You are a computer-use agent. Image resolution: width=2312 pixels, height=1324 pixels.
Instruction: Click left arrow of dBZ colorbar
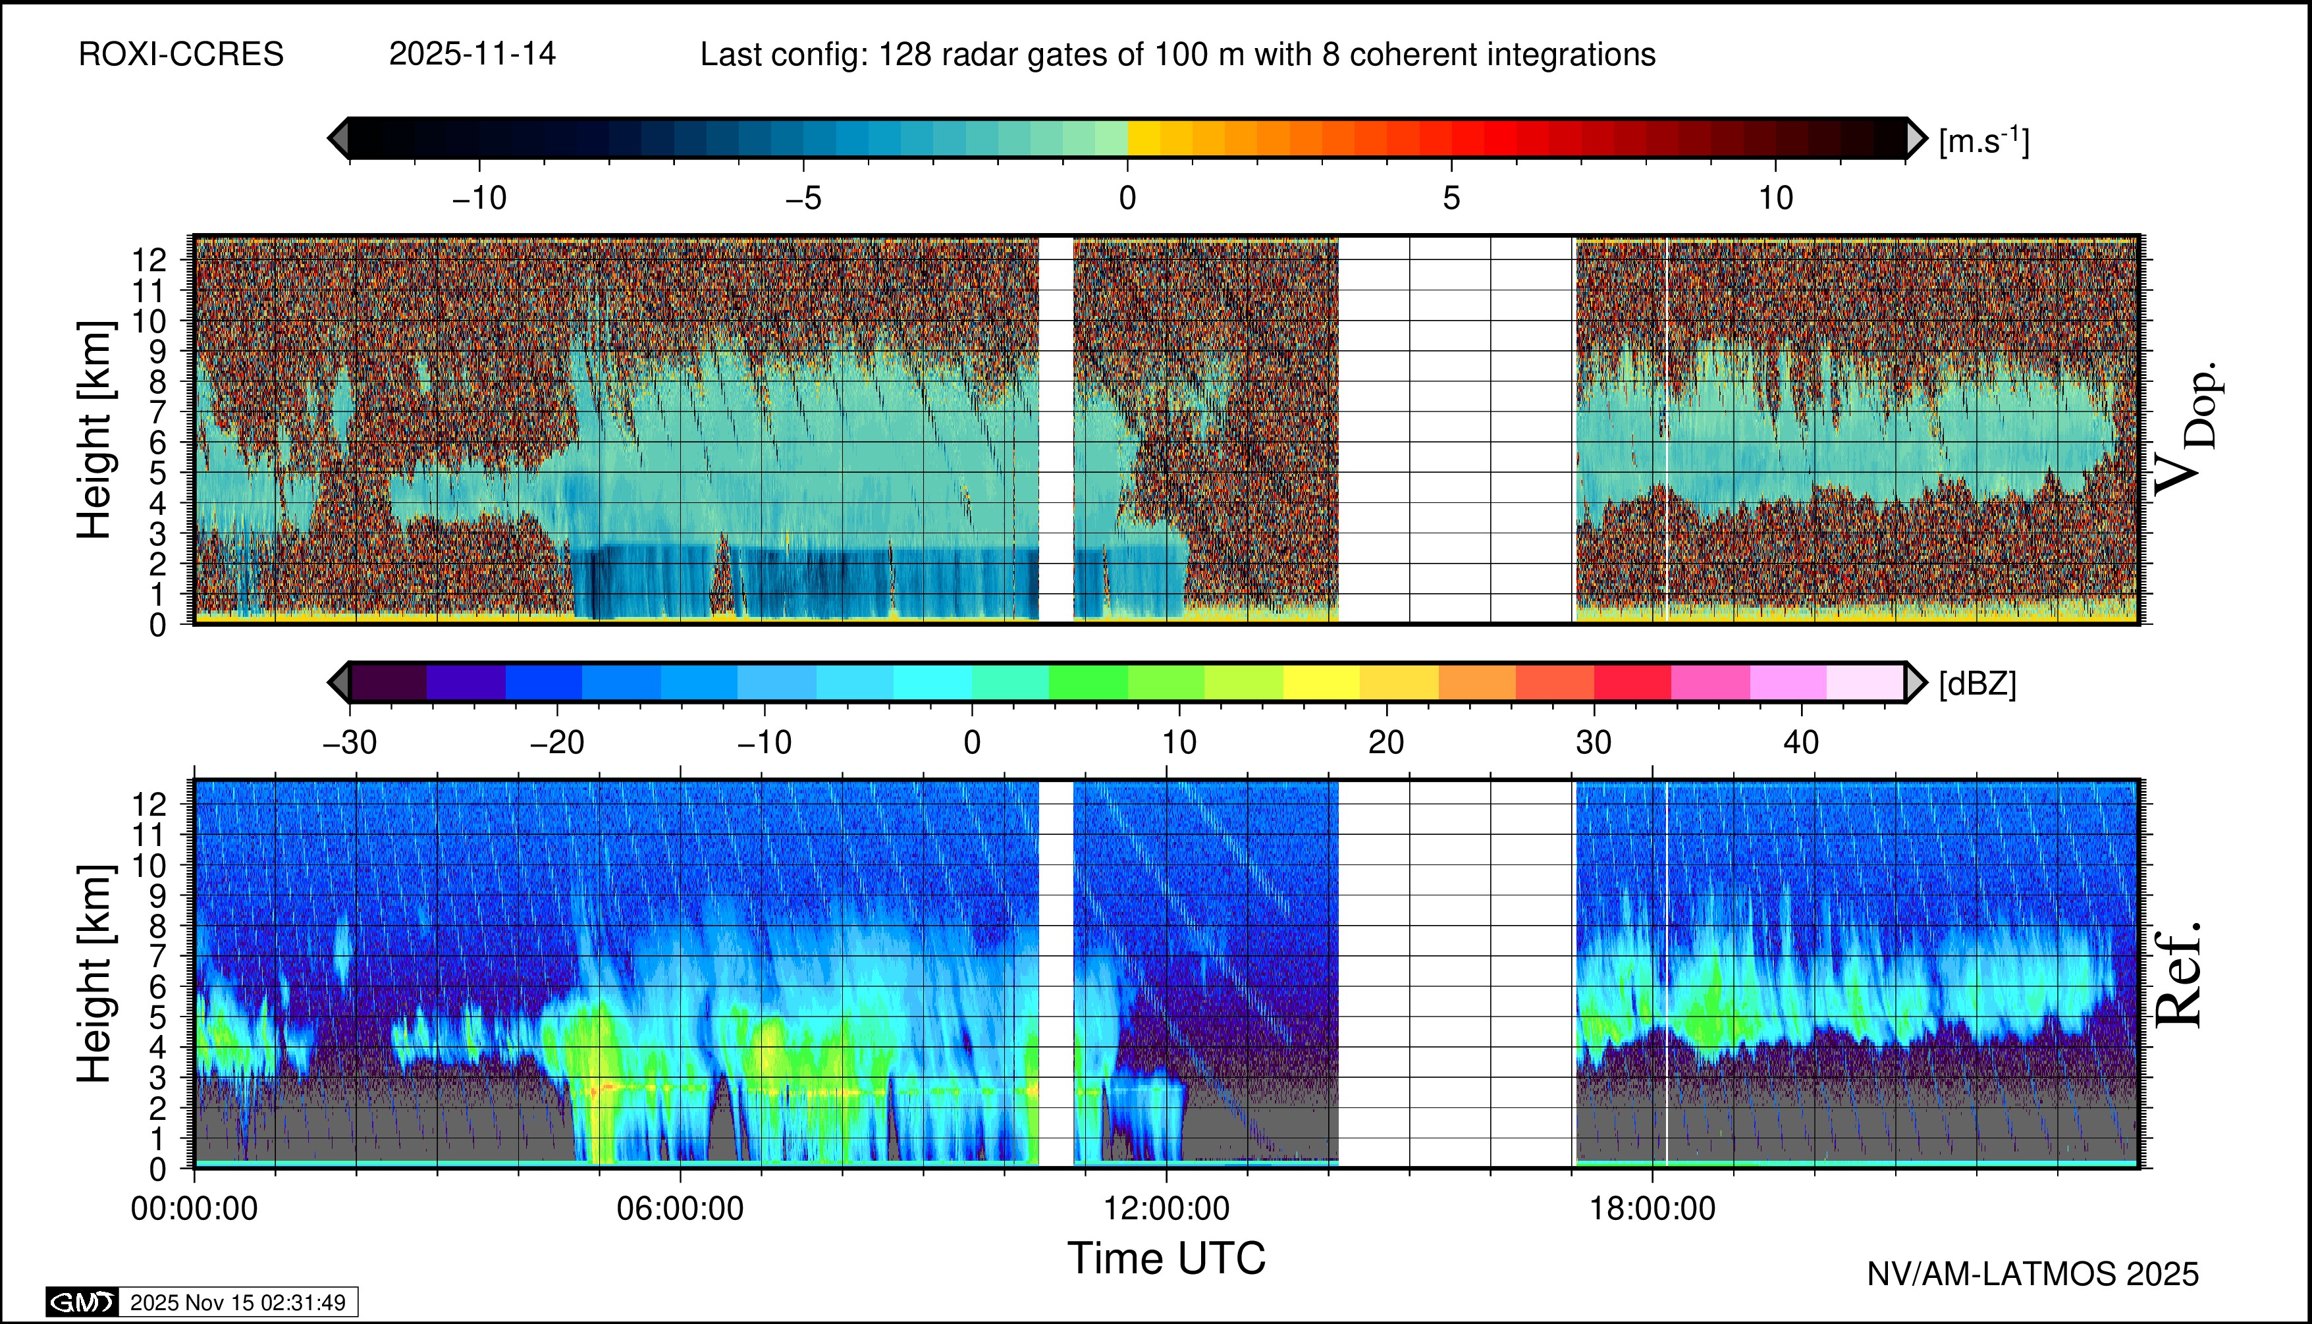coord(338,682)
